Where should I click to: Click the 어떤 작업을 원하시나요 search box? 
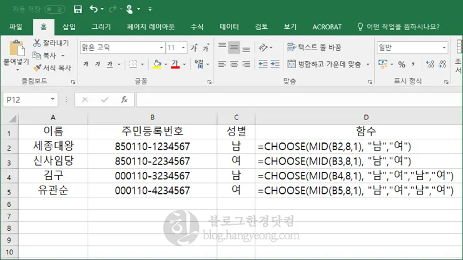point(399,27)
